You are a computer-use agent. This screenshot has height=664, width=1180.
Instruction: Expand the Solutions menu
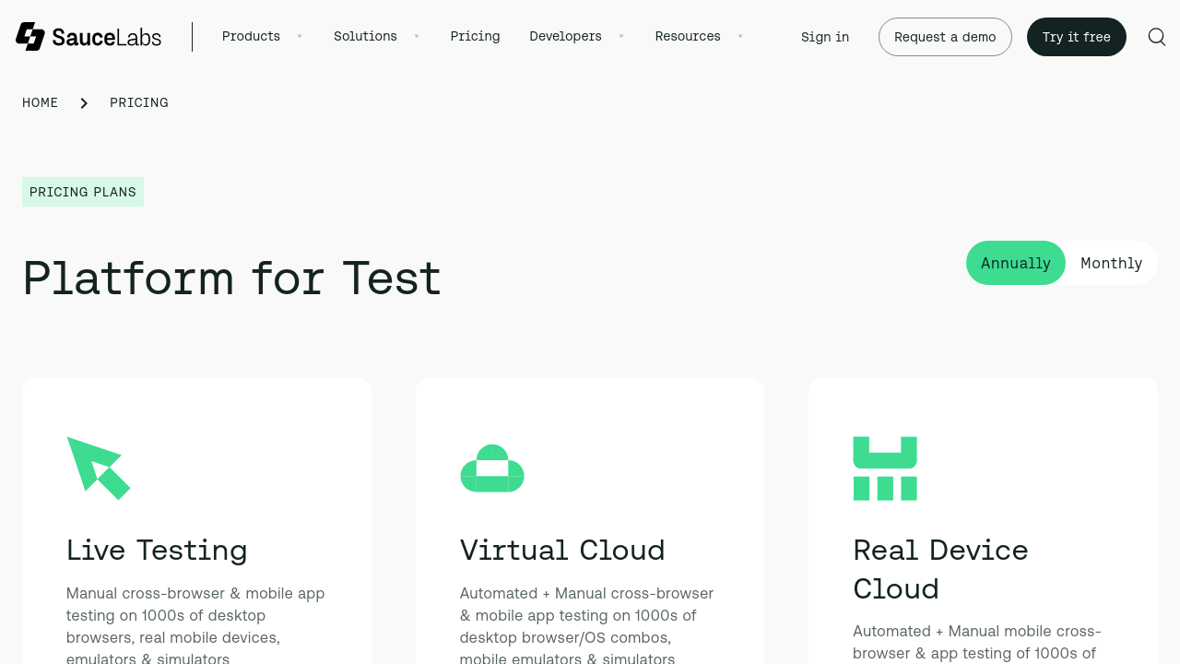376,36
